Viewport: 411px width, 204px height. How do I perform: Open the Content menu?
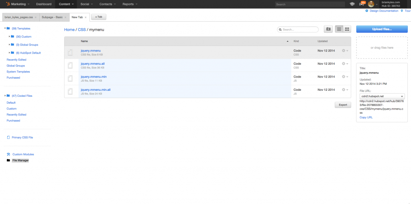66,4
